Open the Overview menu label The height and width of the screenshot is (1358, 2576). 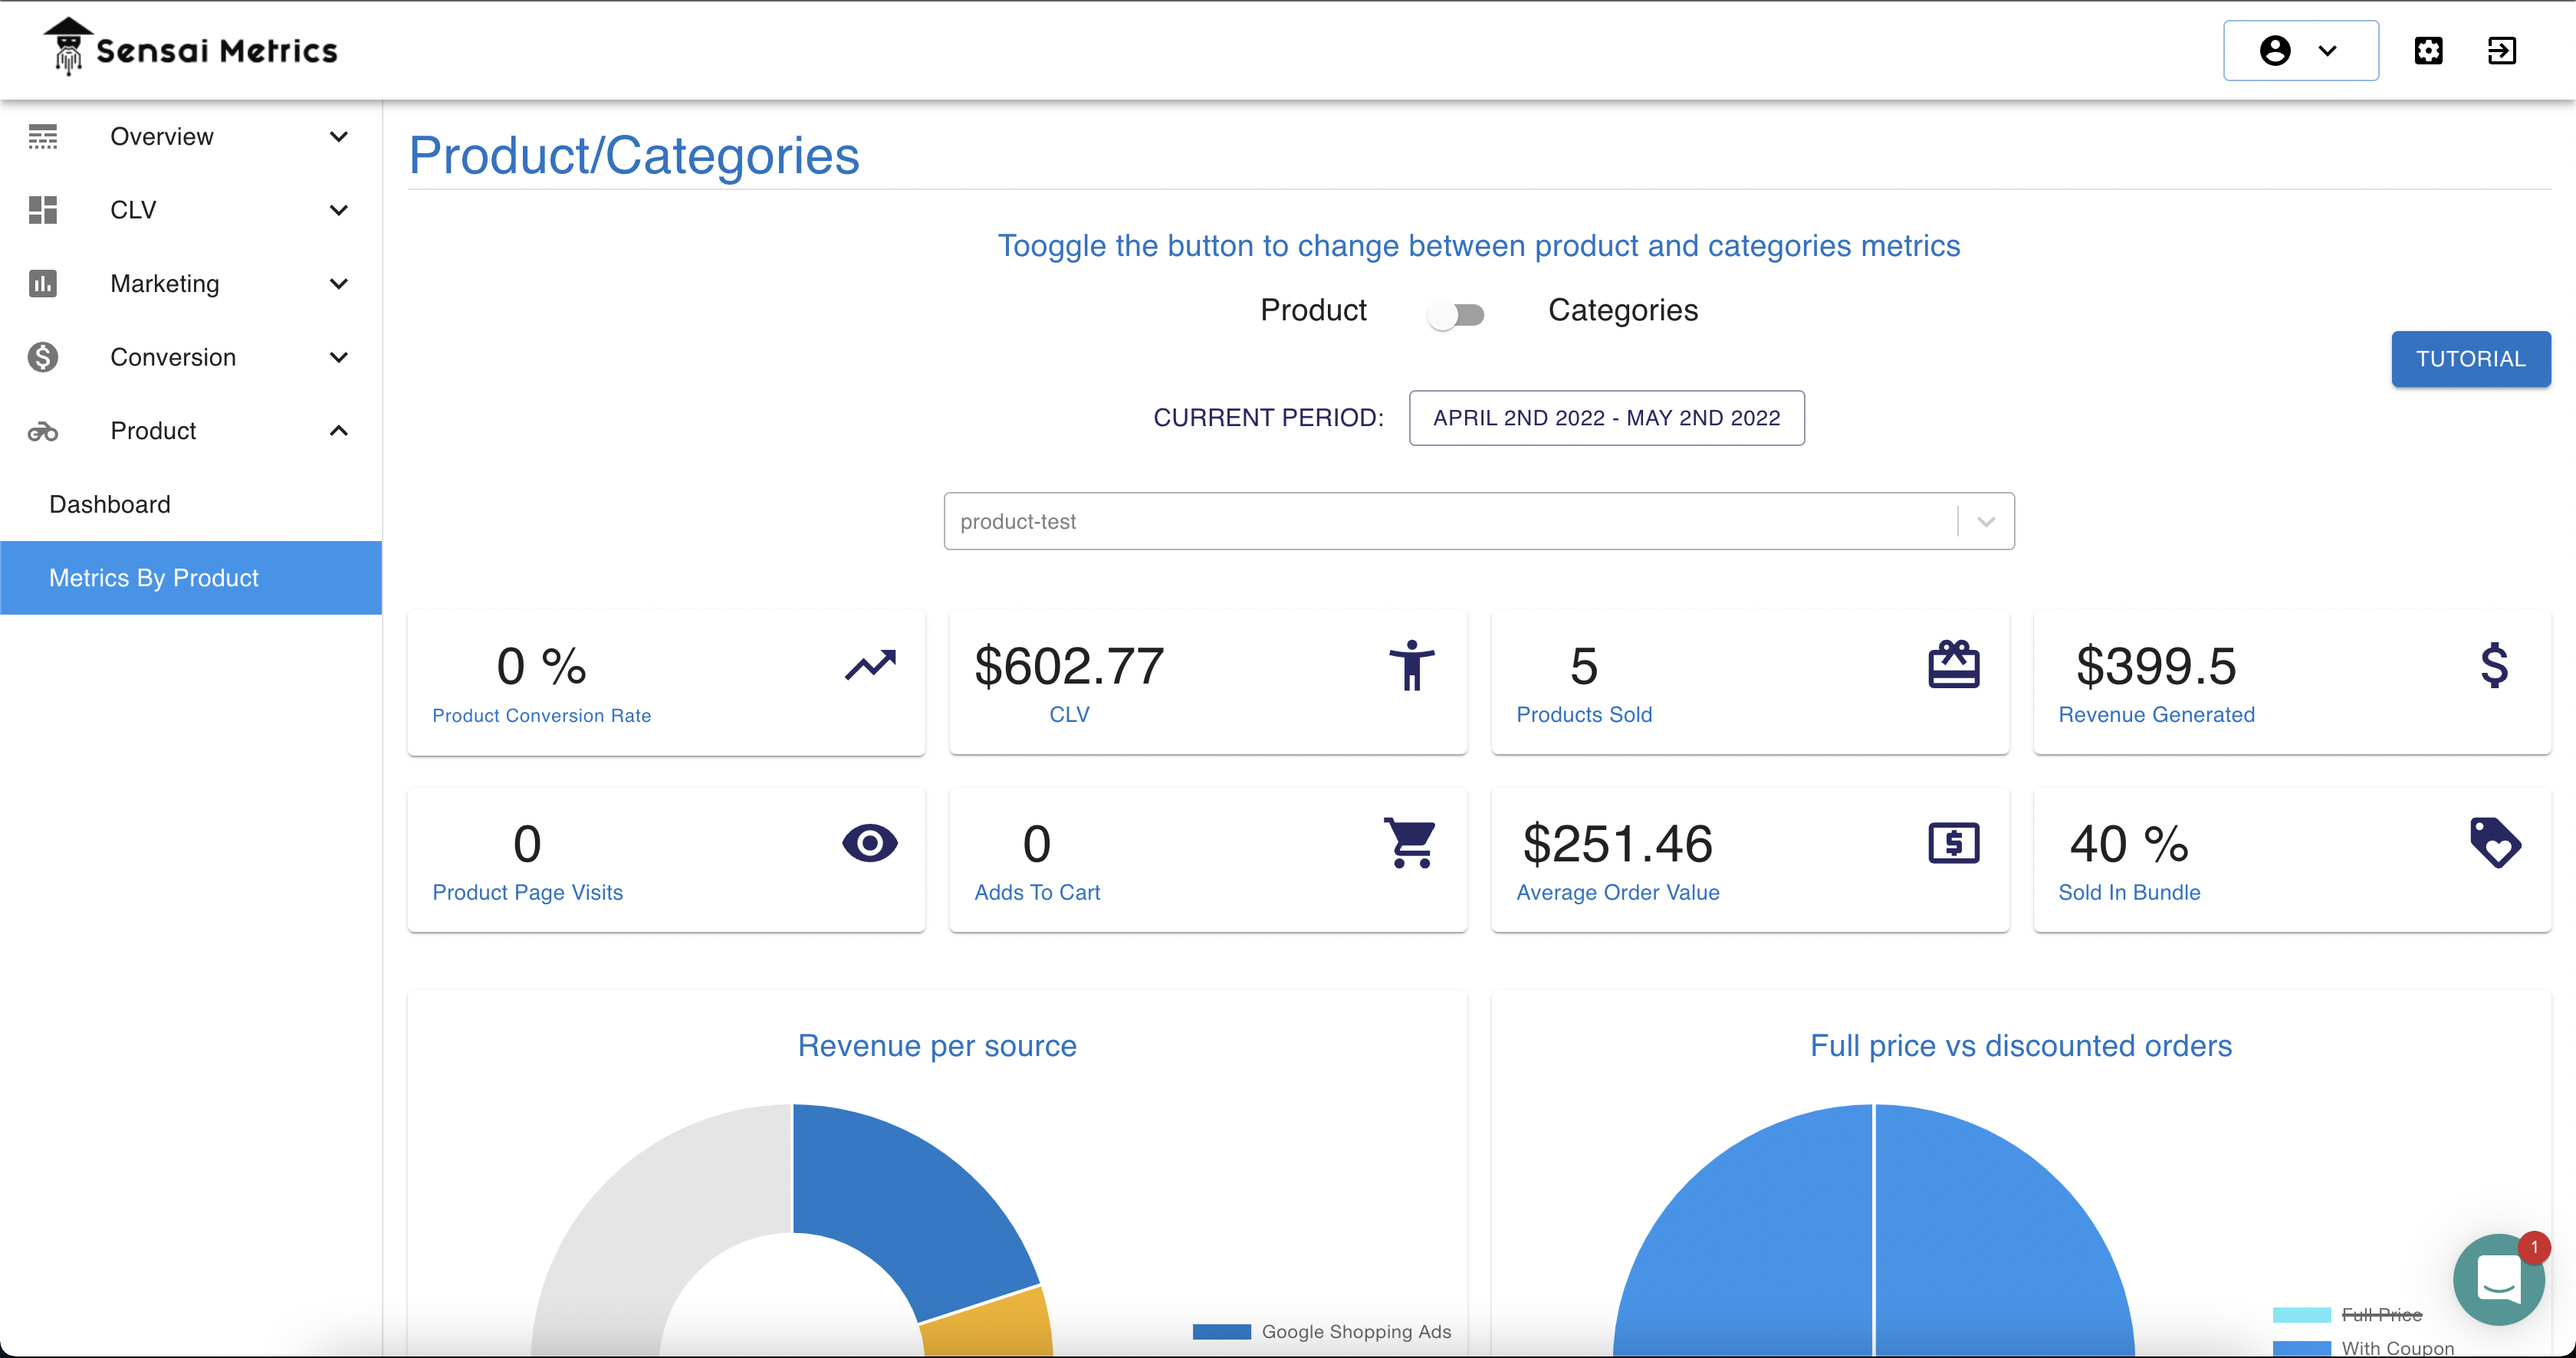click(x=162, y=137)
